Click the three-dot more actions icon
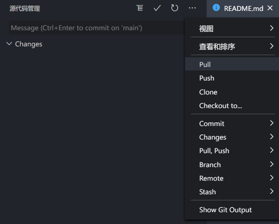Image resolution: width=279 pixels, height=224 pixels. tap(192, 8)
